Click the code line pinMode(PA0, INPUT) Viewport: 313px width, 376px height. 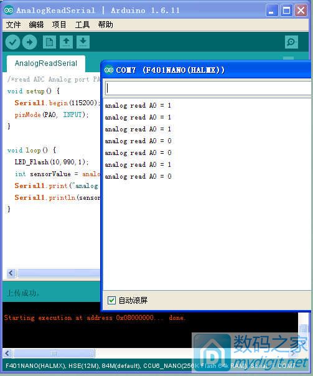tap(52, 115)
